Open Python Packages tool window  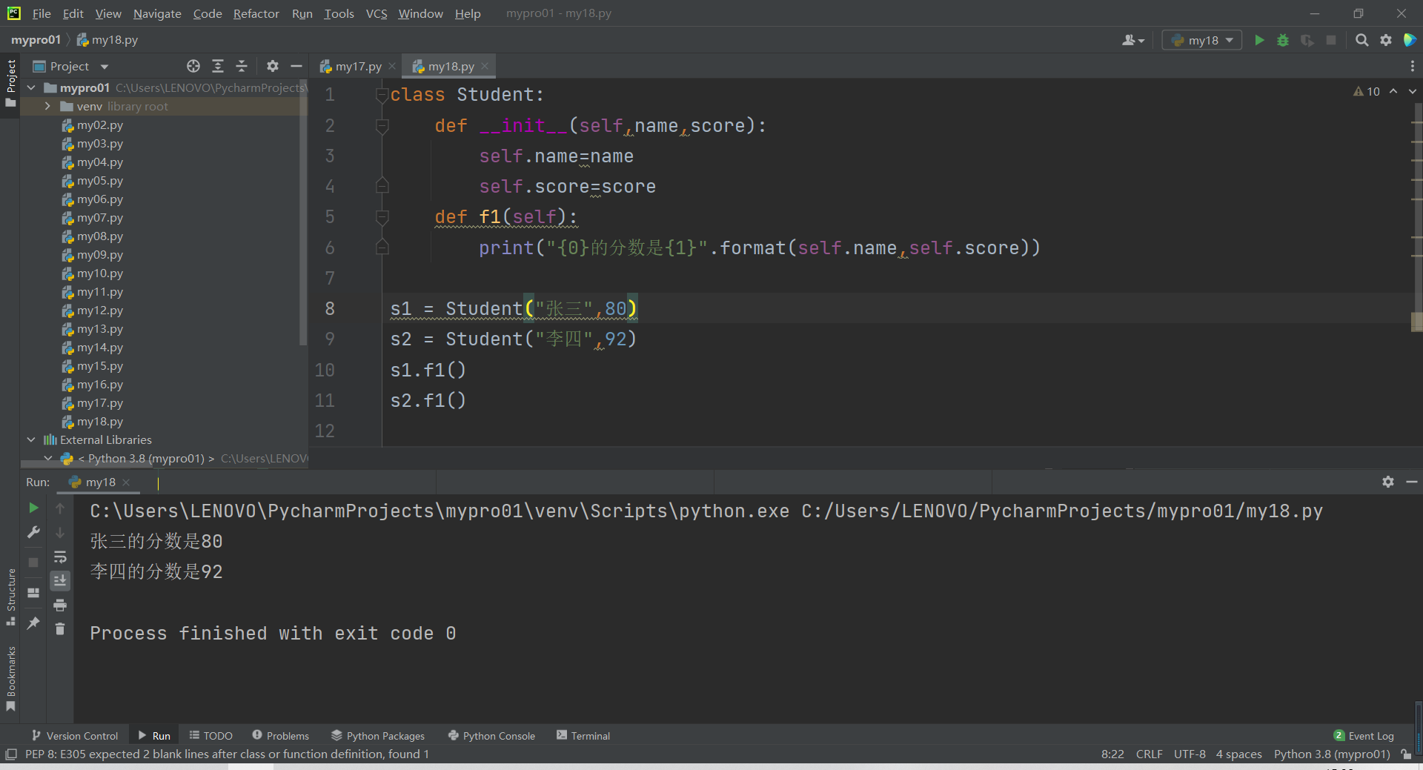coord(378,735)
